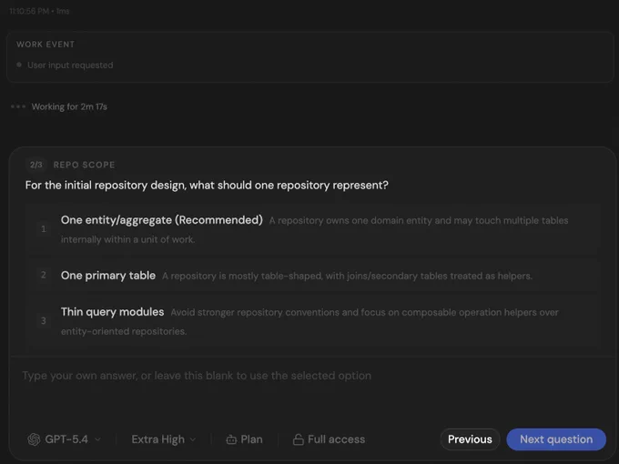Go back with the Previous button
Image resolution: width=619 pixels, height=464 pixels.
tap(470, 439)
